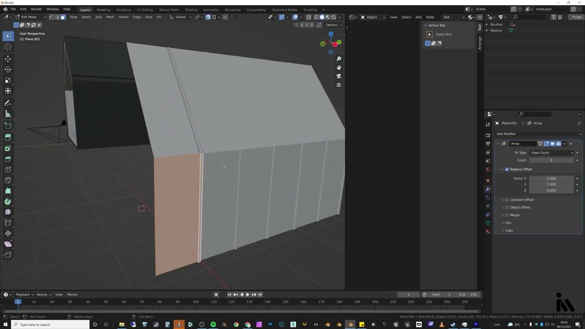Jump to the timeline end frame
585x329 pixels.
tap(260, 295)
